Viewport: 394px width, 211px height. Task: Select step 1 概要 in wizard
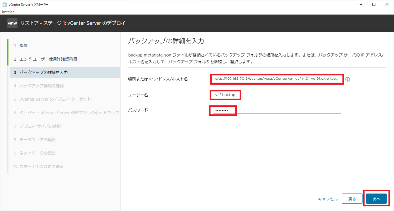65,45
